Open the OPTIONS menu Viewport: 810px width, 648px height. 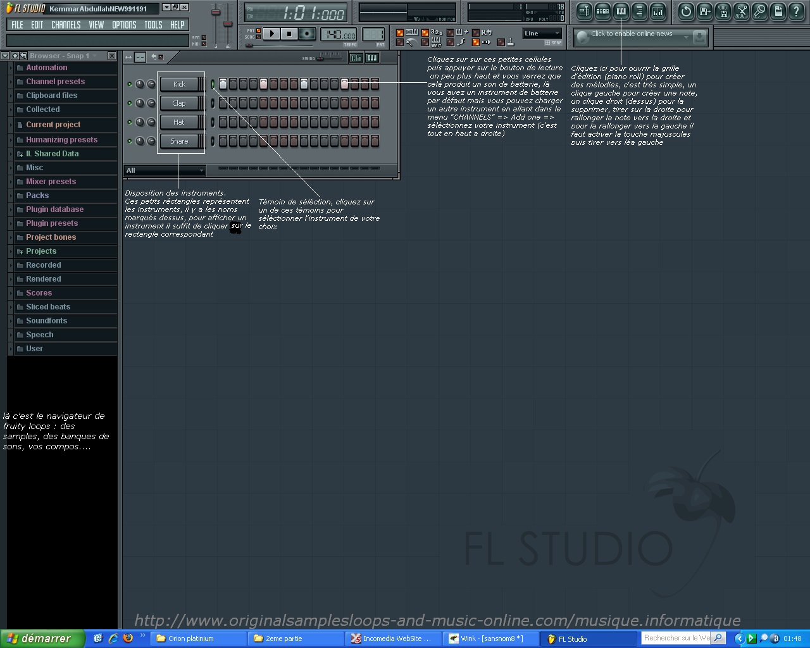tap(124, 25)
